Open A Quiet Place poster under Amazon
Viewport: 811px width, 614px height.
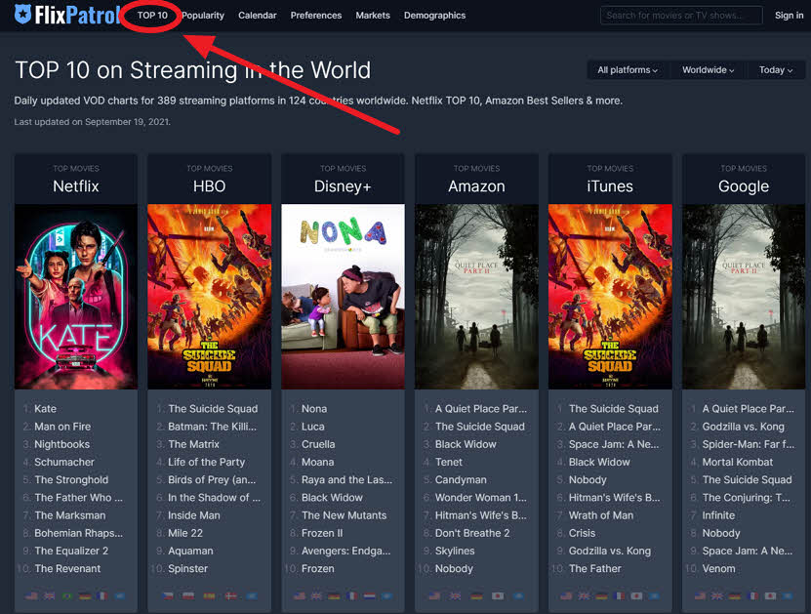click(476, 297)
